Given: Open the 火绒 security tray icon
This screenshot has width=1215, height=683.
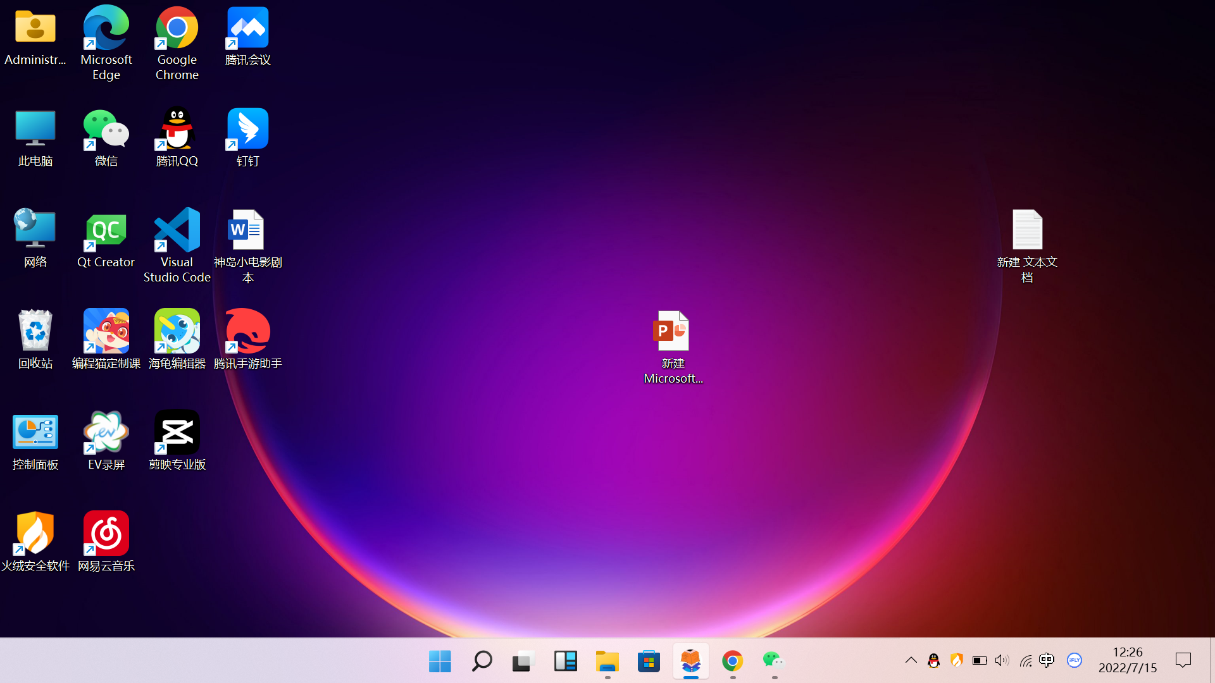Looking at the screenshot, I should (956, 661).
